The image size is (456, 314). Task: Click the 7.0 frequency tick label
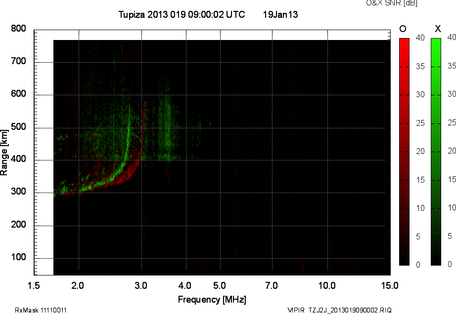tap(272, 285)
